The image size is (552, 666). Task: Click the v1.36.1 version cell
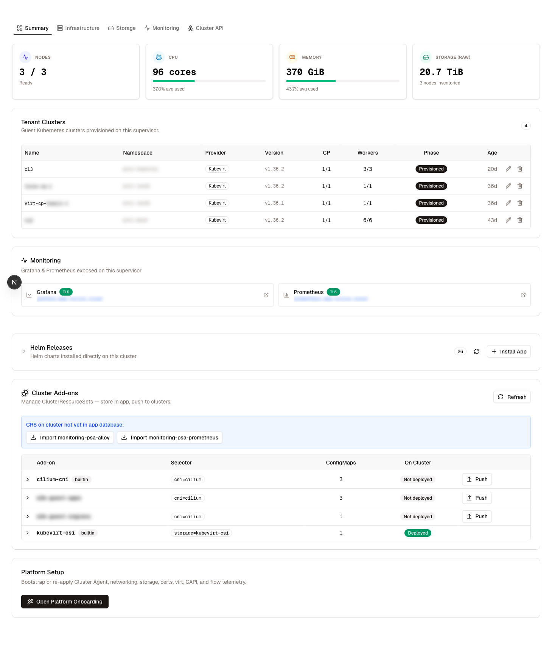click(x=274, y=203)
